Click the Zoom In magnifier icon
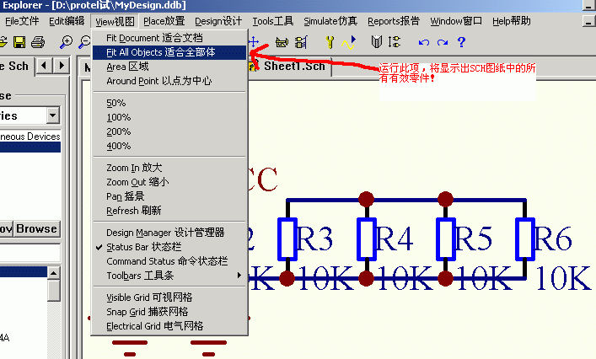This screenshot has width=596, height=359. [66, 42]
